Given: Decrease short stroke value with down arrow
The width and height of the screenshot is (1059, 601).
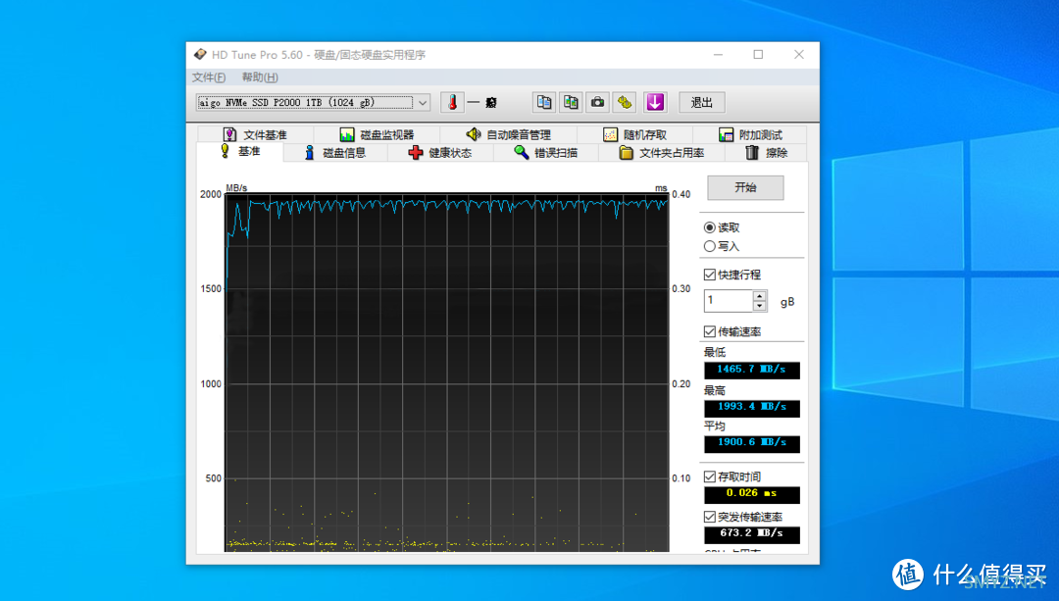Looking at the screenshot, I should click(760, 306).
